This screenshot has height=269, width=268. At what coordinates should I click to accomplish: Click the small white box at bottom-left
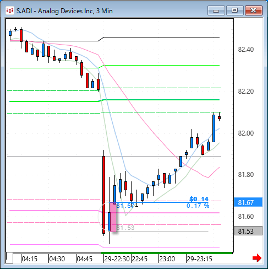(x=9, y=258)
